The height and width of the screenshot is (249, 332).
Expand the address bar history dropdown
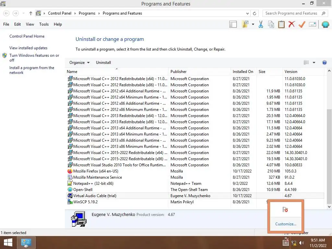pyautogui.click(x=247, y=13)
